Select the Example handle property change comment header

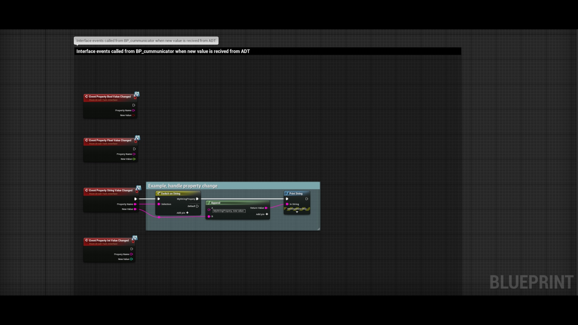click(183, 186)
